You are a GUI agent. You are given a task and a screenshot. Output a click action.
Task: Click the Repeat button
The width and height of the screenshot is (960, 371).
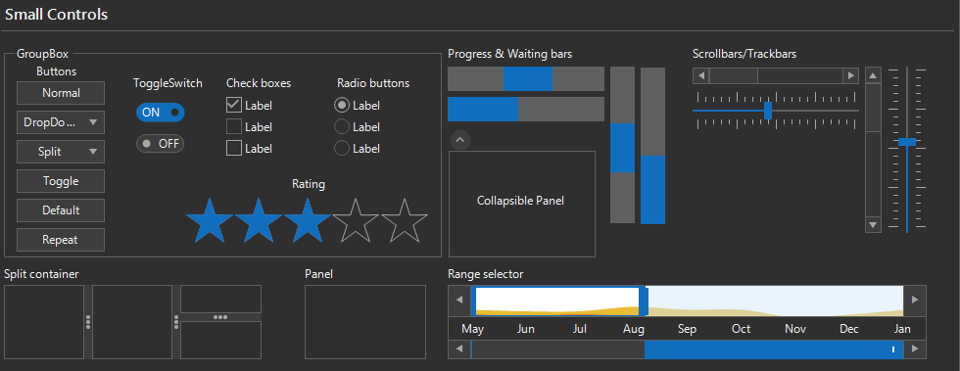(61, 240)
